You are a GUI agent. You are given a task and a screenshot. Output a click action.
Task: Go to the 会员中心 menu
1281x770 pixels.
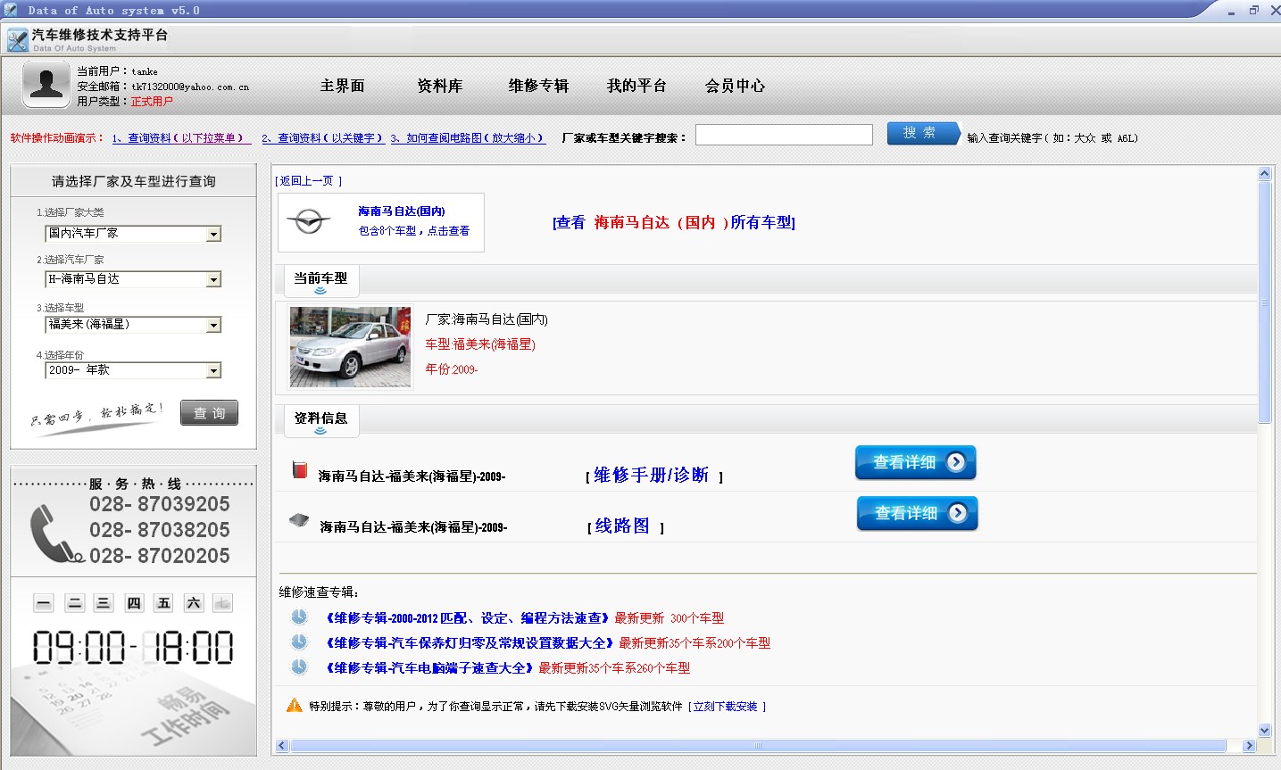click(x=735, y=86)
